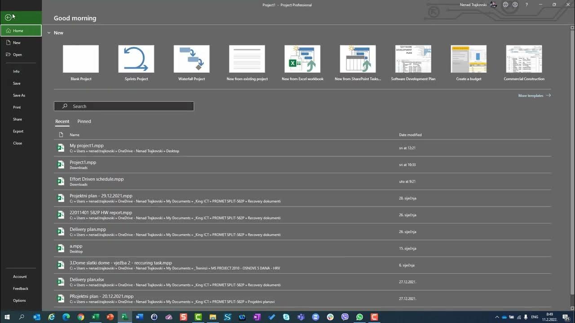The height and width of the screenshot is (323, 575).
Task: Open the Home page in the sidebar
Action: [x=21, y=31]
